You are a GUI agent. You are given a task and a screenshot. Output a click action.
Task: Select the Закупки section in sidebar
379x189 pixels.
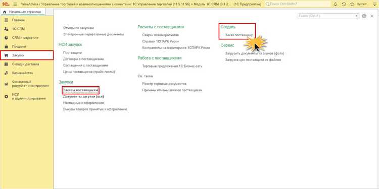pos(27,55)
